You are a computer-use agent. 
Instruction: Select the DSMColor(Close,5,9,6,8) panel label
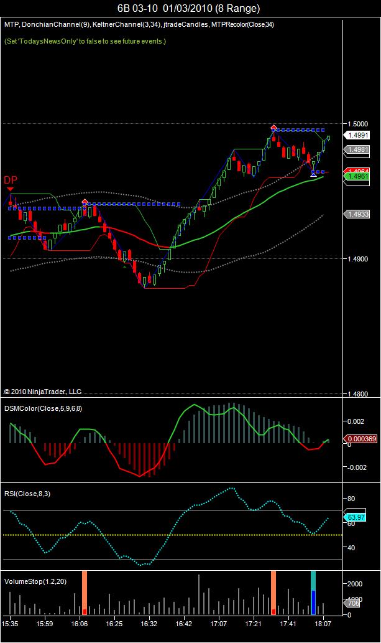43,408
